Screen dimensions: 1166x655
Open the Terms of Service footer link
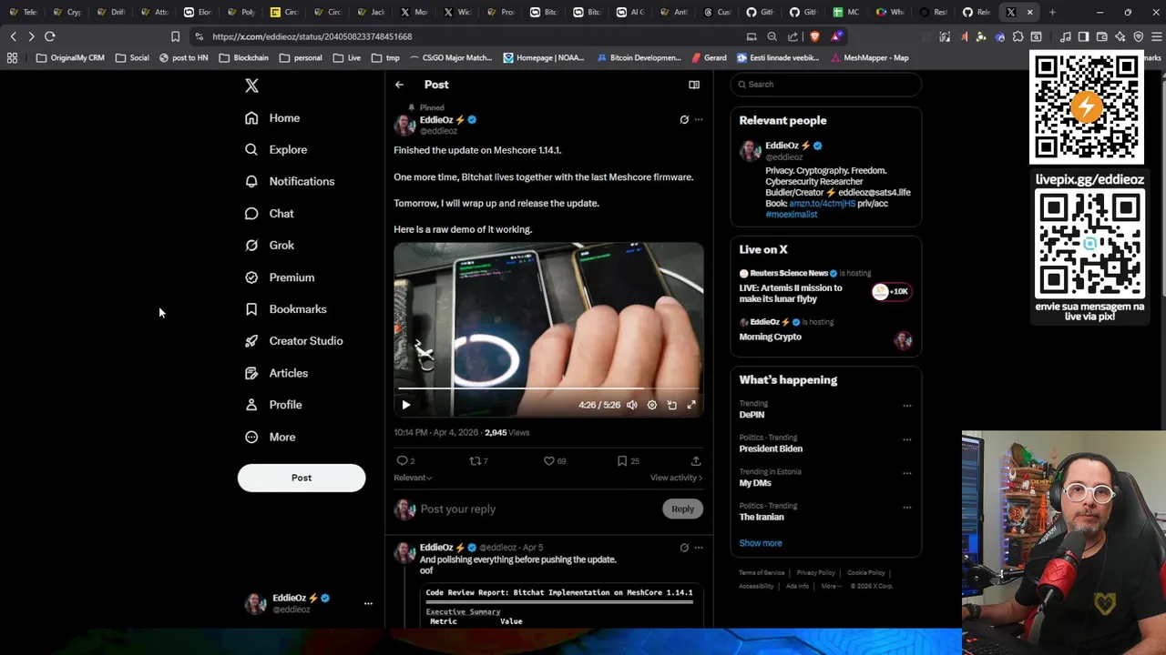[x=762, y=573]
